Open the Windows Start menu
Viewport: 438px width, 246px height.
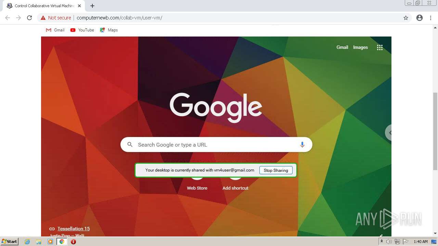click(10, 242)
